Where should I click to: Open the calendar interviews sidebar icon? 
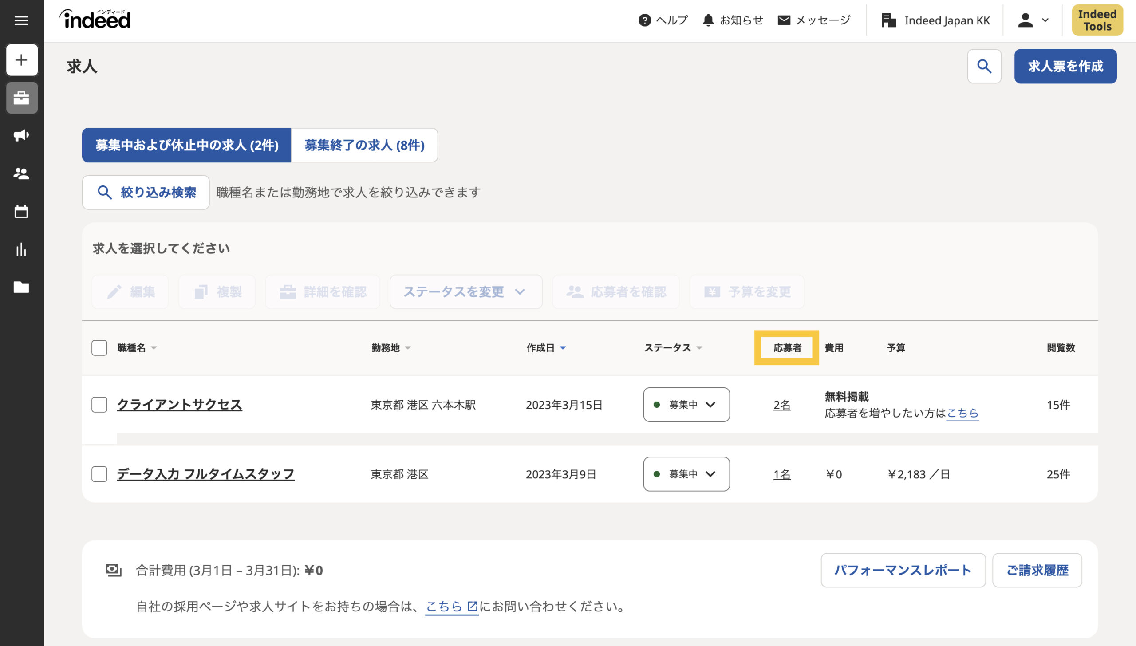click(x=21, y=212)
